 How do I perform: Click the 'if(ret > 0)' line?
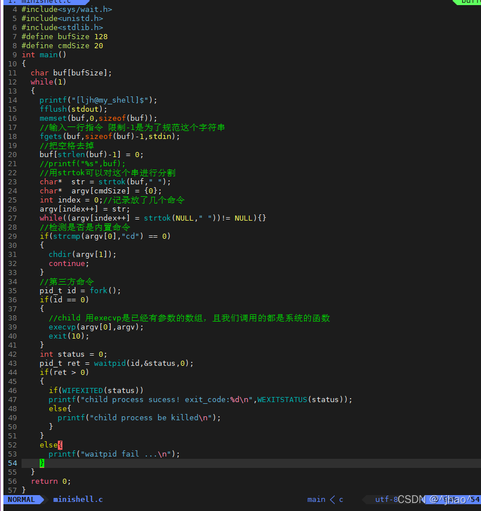[x=64, y=373]
